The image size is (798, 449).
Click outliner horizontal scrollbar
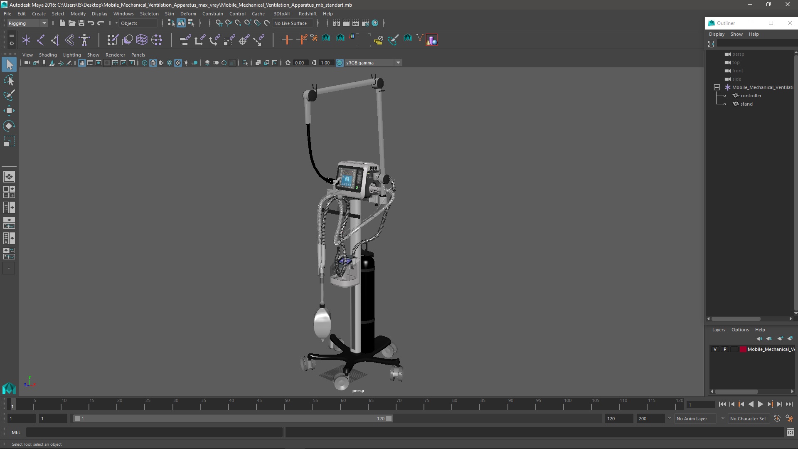click(736, 319)
